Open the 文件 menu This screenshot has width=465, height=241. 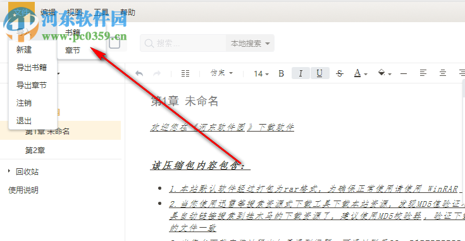[x=22, y=12]
